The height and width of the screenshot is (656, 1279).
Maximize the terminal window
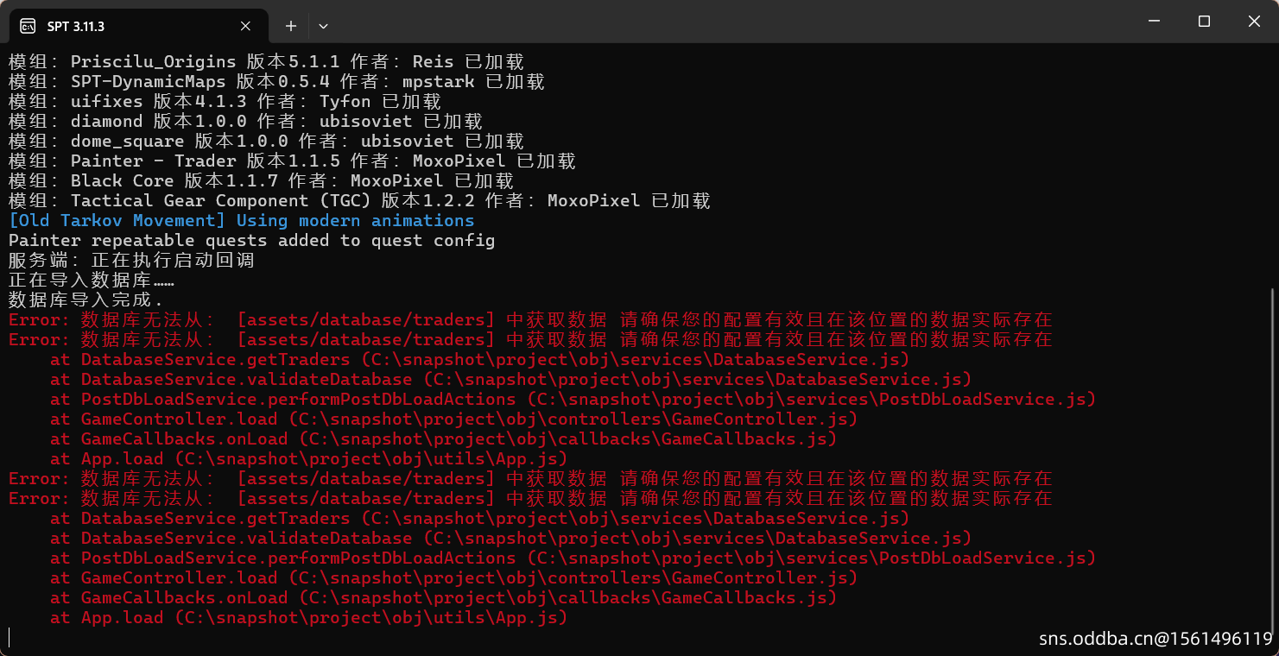pos(1204,22)
